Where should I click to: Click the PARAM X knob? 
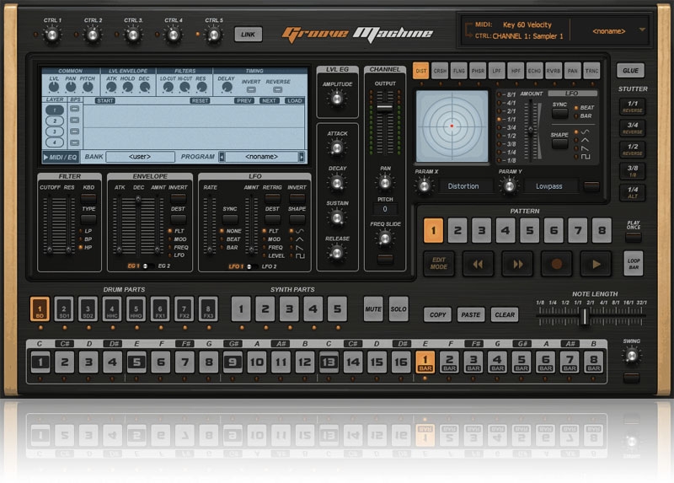click(425, 186)
